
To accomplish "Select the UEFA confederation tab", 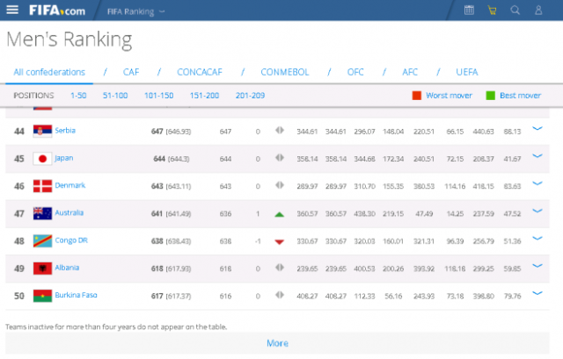I will pyautogui.click(x=467, y=72).
